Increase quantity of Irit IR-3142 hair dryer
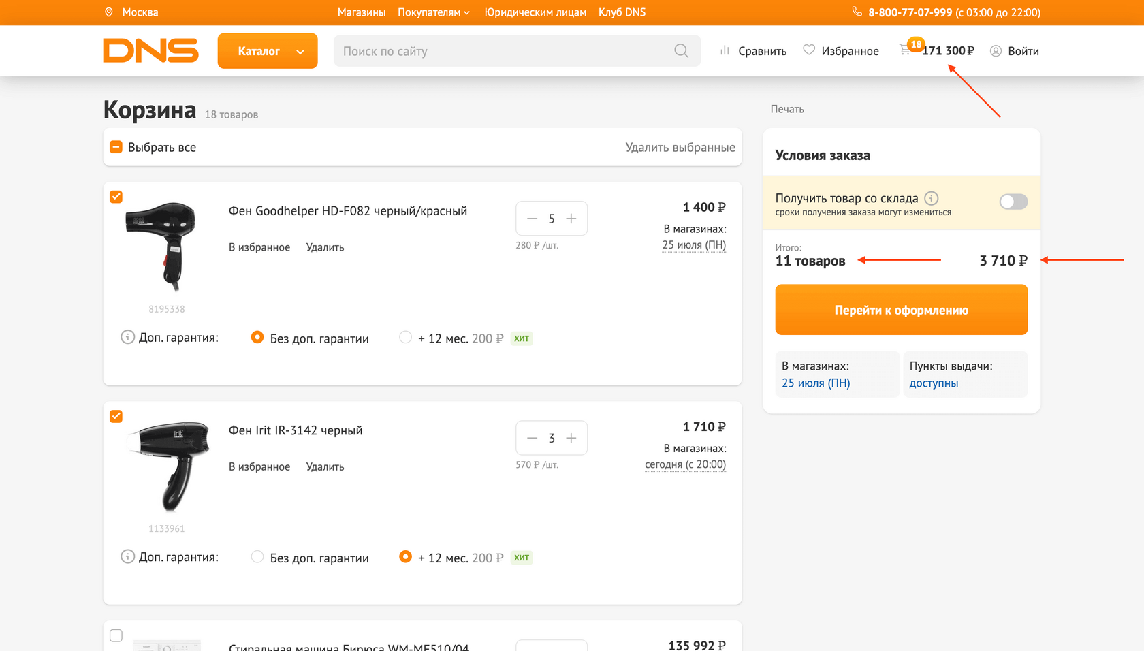1144x651 pixels. click(571, 438)
